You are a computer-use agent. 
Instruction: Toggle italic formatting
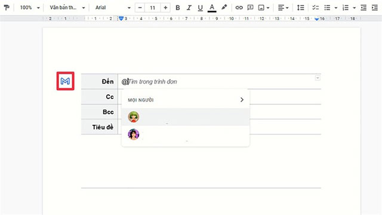click(189, 8)
